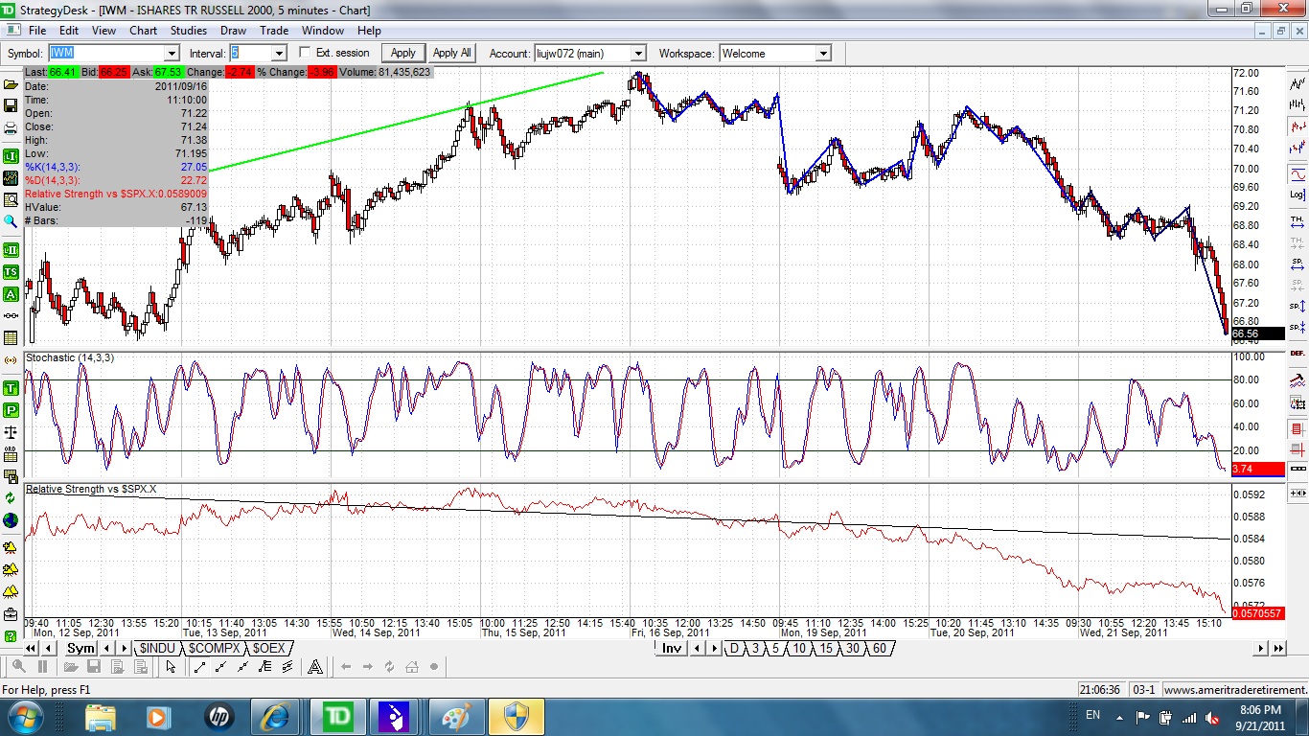Screen dimensions: 1309x736
Task: Click the Apply button
Action: pos(403,53)
